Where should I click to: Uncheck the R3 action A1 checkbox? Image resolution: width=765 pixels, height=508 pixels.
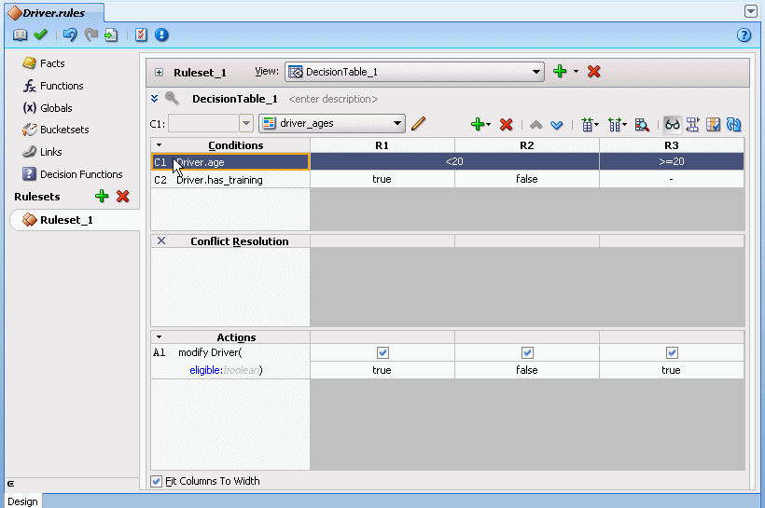(672, 352)
